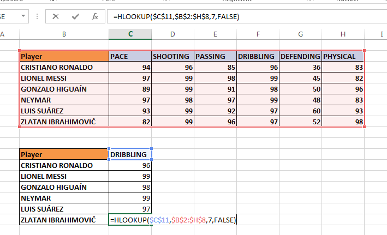The image size is (387, 235).
Task: Click the in-cell HLOOKUP formula being edited
Action: [x=173, y=220]
